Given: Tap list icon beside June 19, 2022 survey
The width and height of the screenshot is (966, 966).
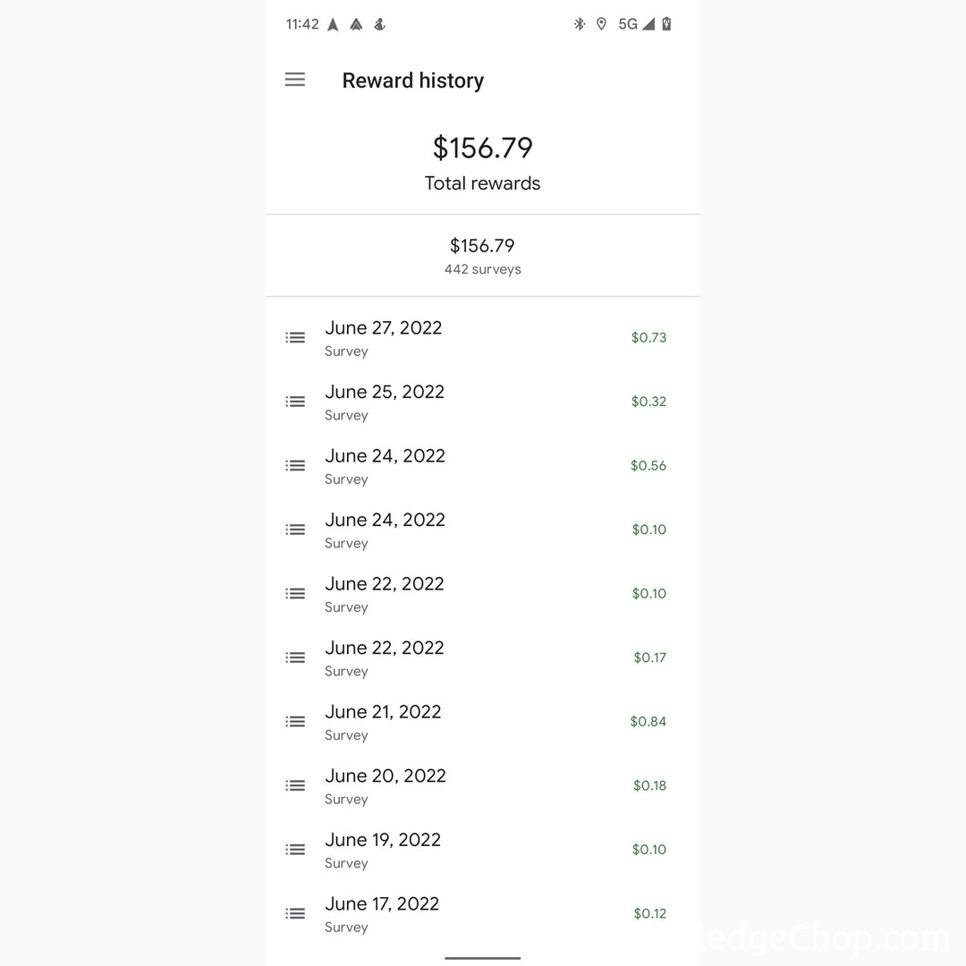Looking at the screenshot, I should [295, 850].
